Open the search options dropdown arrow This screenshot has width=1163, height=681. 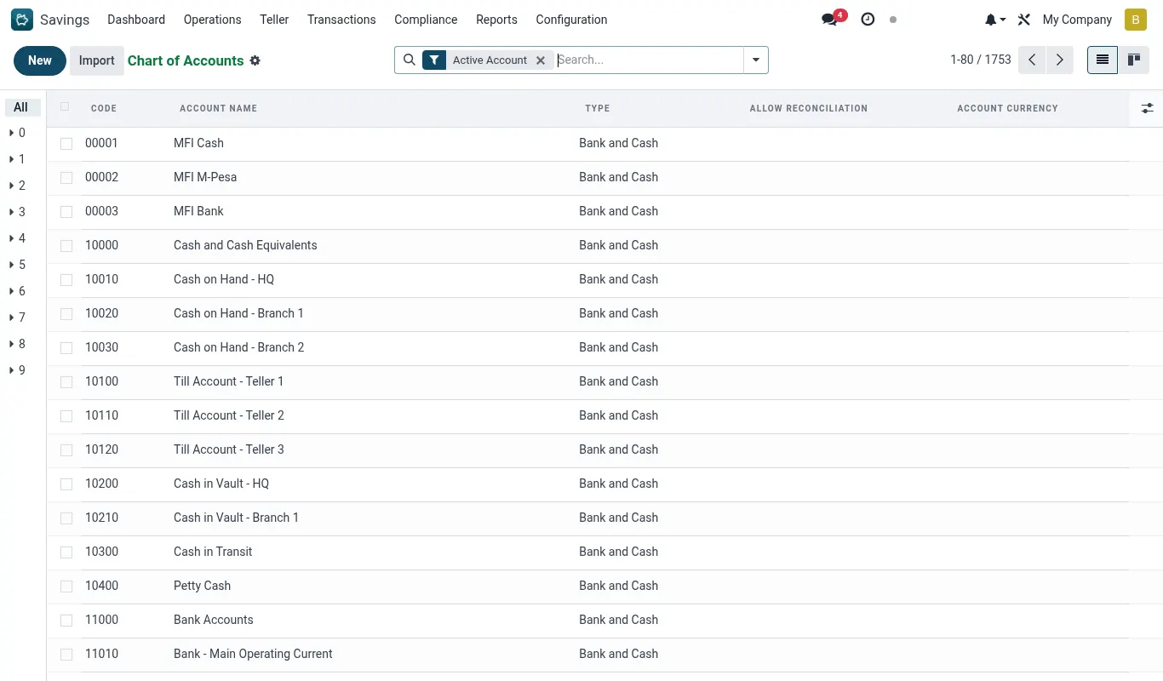pyautogui.click(x=756, y=60)
